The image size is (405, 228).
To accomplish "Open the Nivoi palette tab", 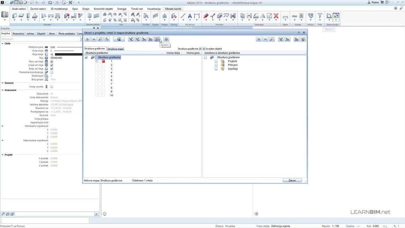I will point(52,34).
